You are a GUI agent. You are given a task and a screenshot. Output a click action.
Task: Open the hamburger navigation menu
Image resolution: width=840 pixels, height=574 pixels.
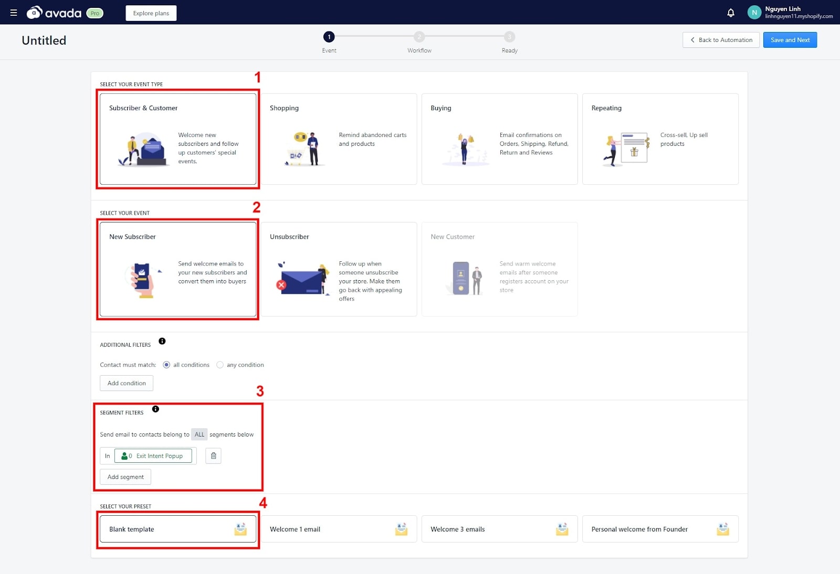pos(14,13)
